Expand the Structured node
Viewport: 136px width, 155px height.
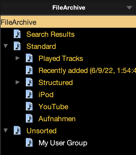click(x=17, y=82)
